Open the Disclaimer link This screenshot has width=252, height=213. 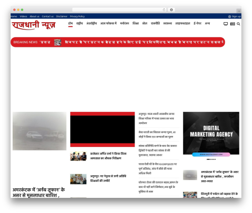coord(61,17)
